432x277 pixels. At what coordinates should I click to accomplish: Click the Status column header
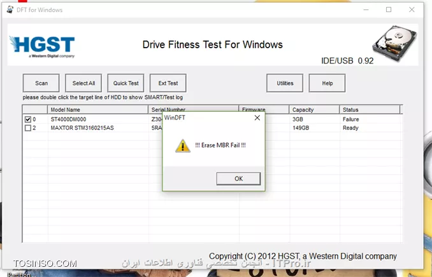(370, 110)
